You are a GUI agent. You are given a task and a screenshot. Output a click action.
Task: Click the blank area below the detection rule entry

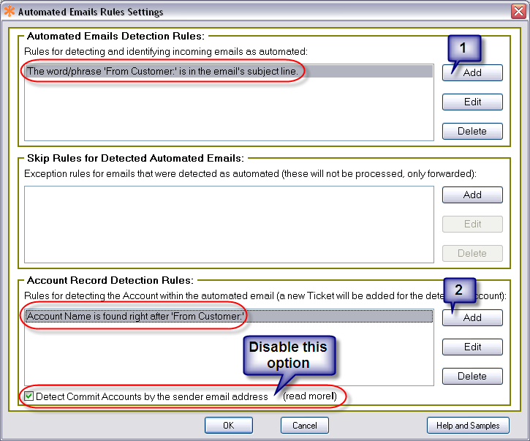pos(228,110)
